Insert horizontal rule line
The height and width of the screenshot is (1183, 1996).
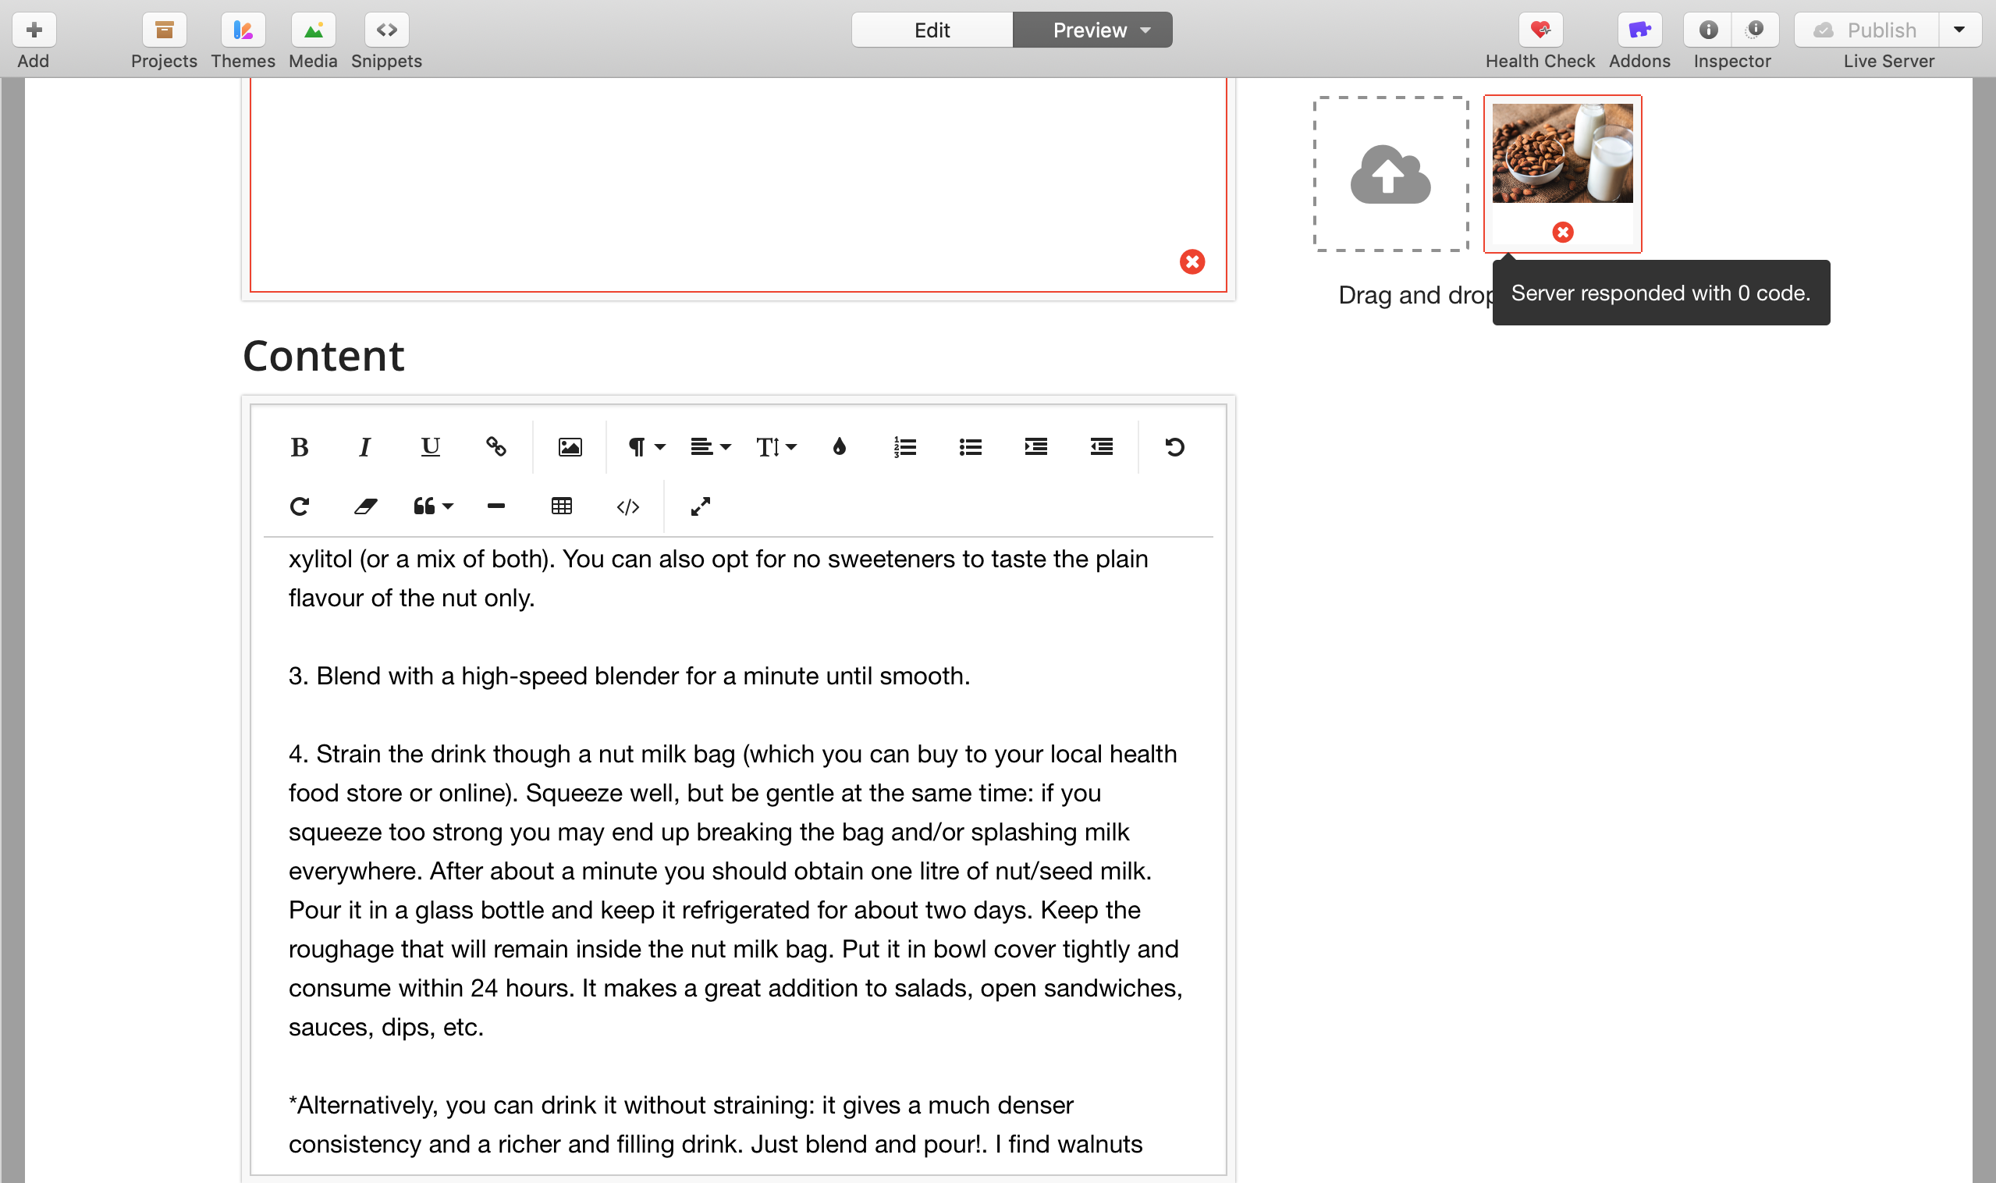pos(495,506)
